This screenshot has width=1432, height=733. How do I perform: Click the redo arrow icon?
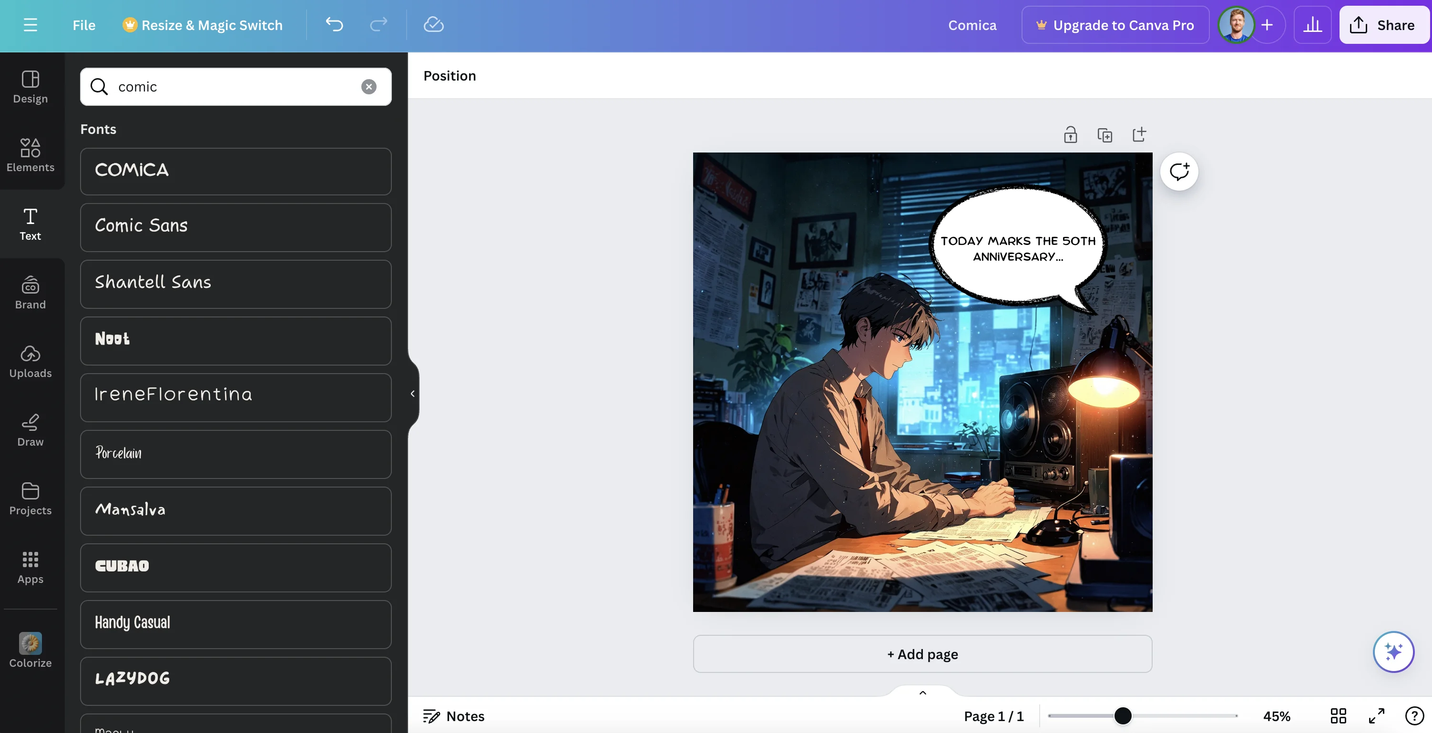point(378,24)
